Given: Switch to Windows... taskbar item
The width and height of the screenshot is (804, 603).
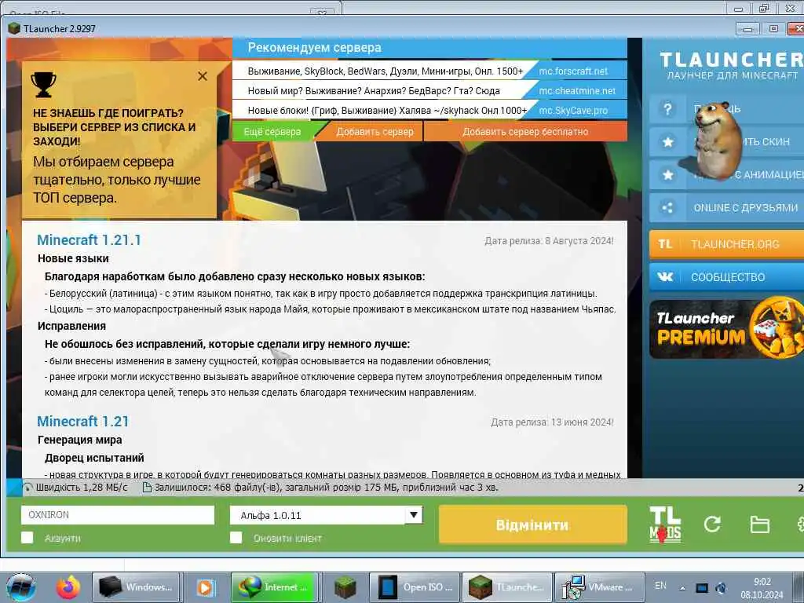Looking at the screenshot, I should [135, 587].
